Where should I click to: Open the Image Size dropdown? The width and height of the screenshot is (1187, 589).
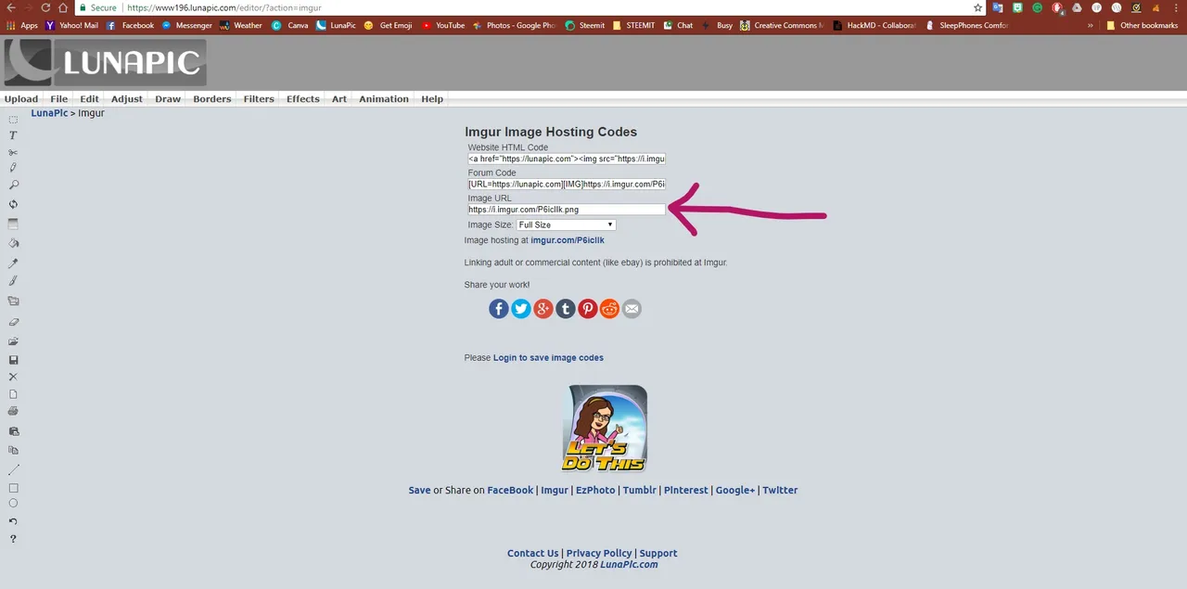[x=566, y=224]
